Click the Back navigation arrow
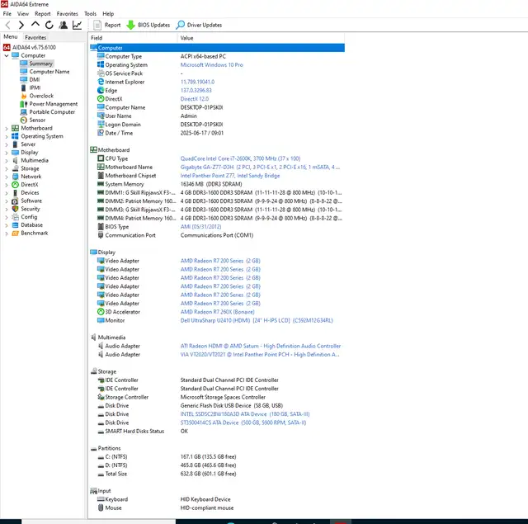Viewport: 528px width, 524px height. tap(8, 25)
